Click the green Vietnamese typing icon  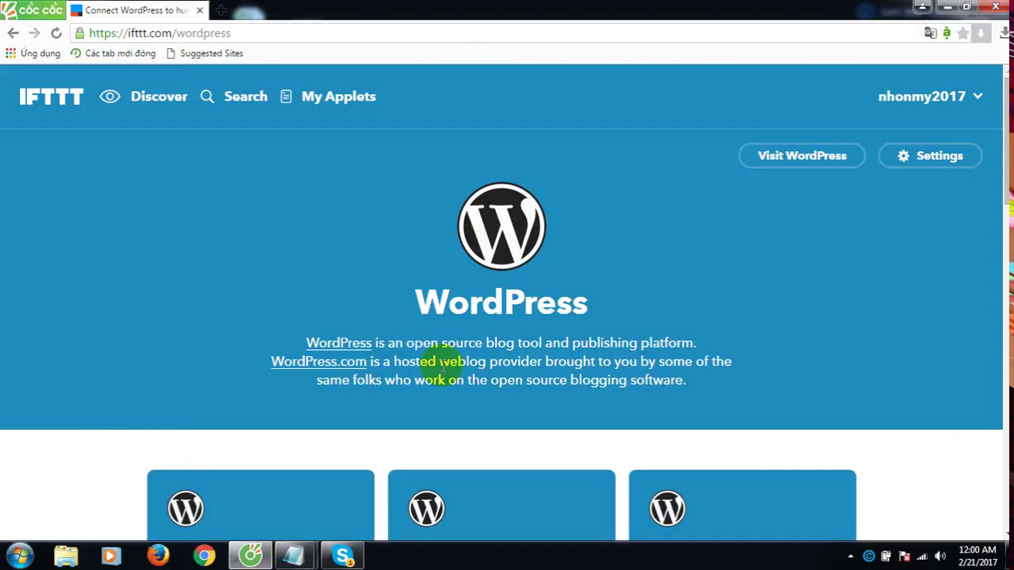coord(947,33)
